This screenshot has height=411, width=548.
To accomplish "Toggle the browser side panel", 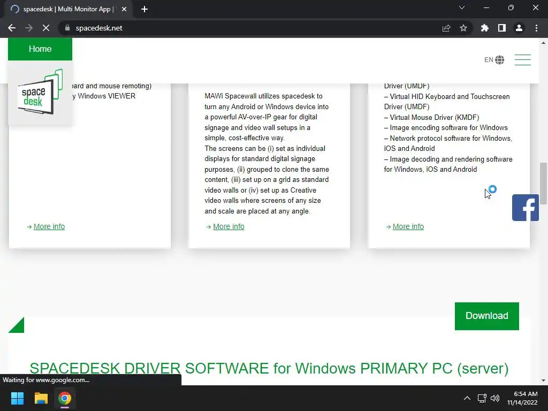I will point(502,28).
